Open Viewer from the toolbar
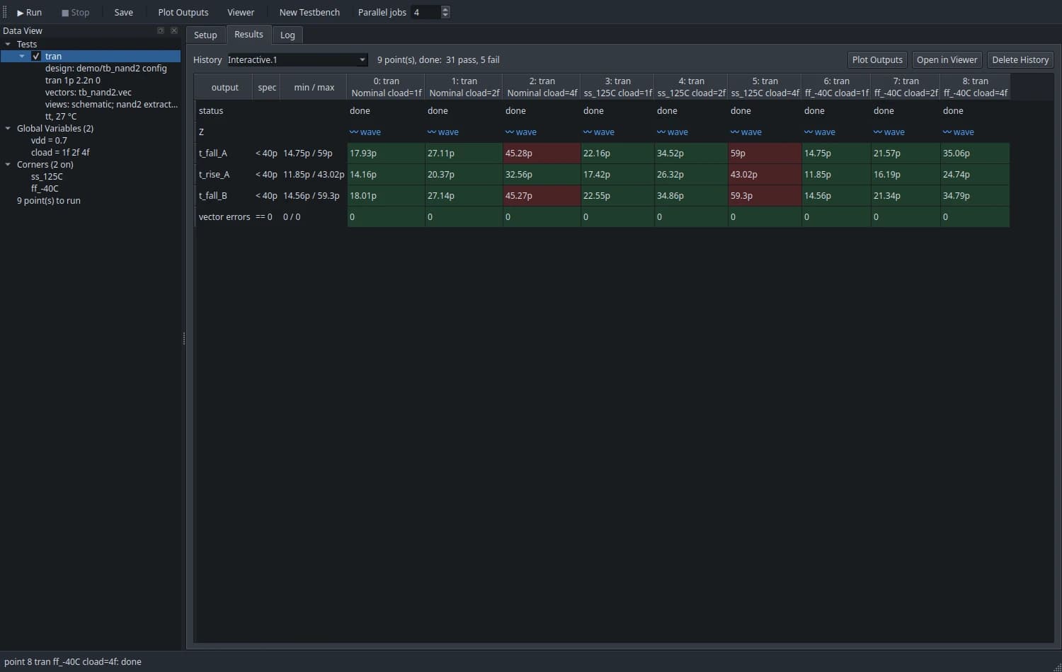 pyautogui.click(x=241, y=13)
